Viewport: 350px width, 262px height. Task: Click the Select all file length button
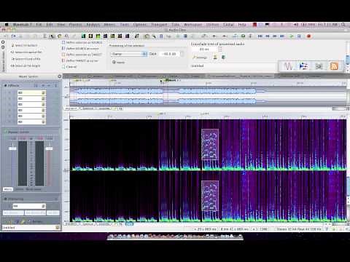pos(26,65)
